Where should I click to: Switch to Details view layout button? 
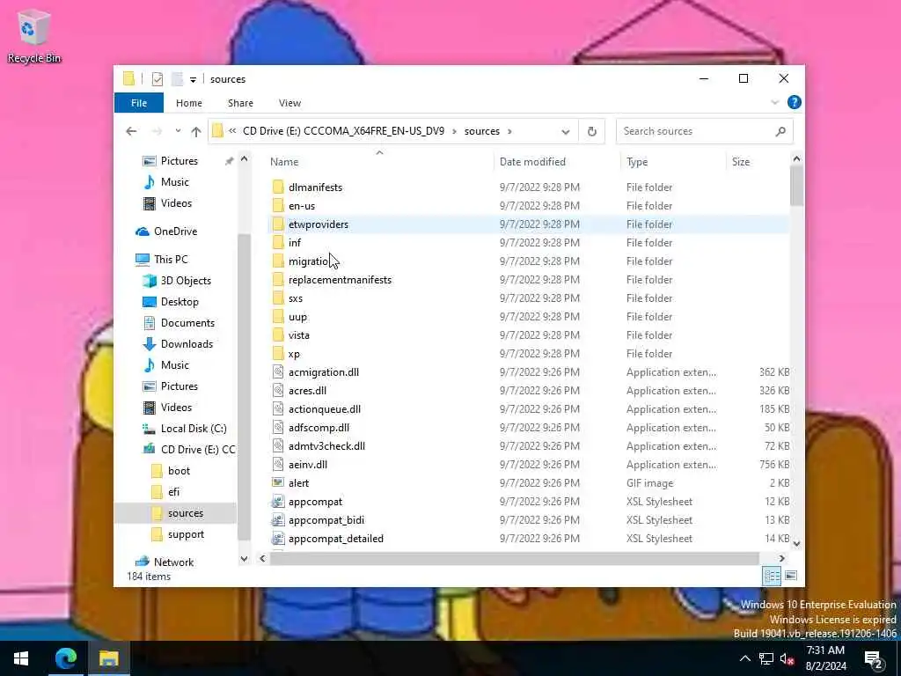pyautogui.click(x=772, y=576)
